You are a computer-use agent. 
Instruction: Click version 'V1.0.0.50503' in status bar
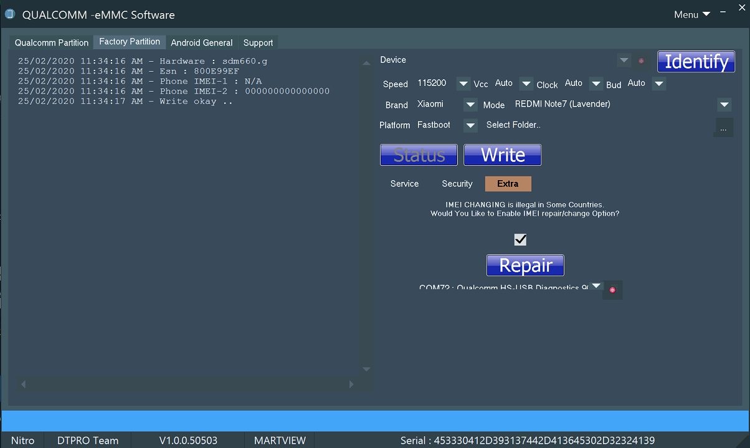point(188,441)
